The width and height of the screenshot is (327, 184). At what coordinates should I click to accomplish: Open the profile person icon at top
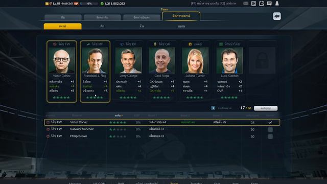[277, 4]
